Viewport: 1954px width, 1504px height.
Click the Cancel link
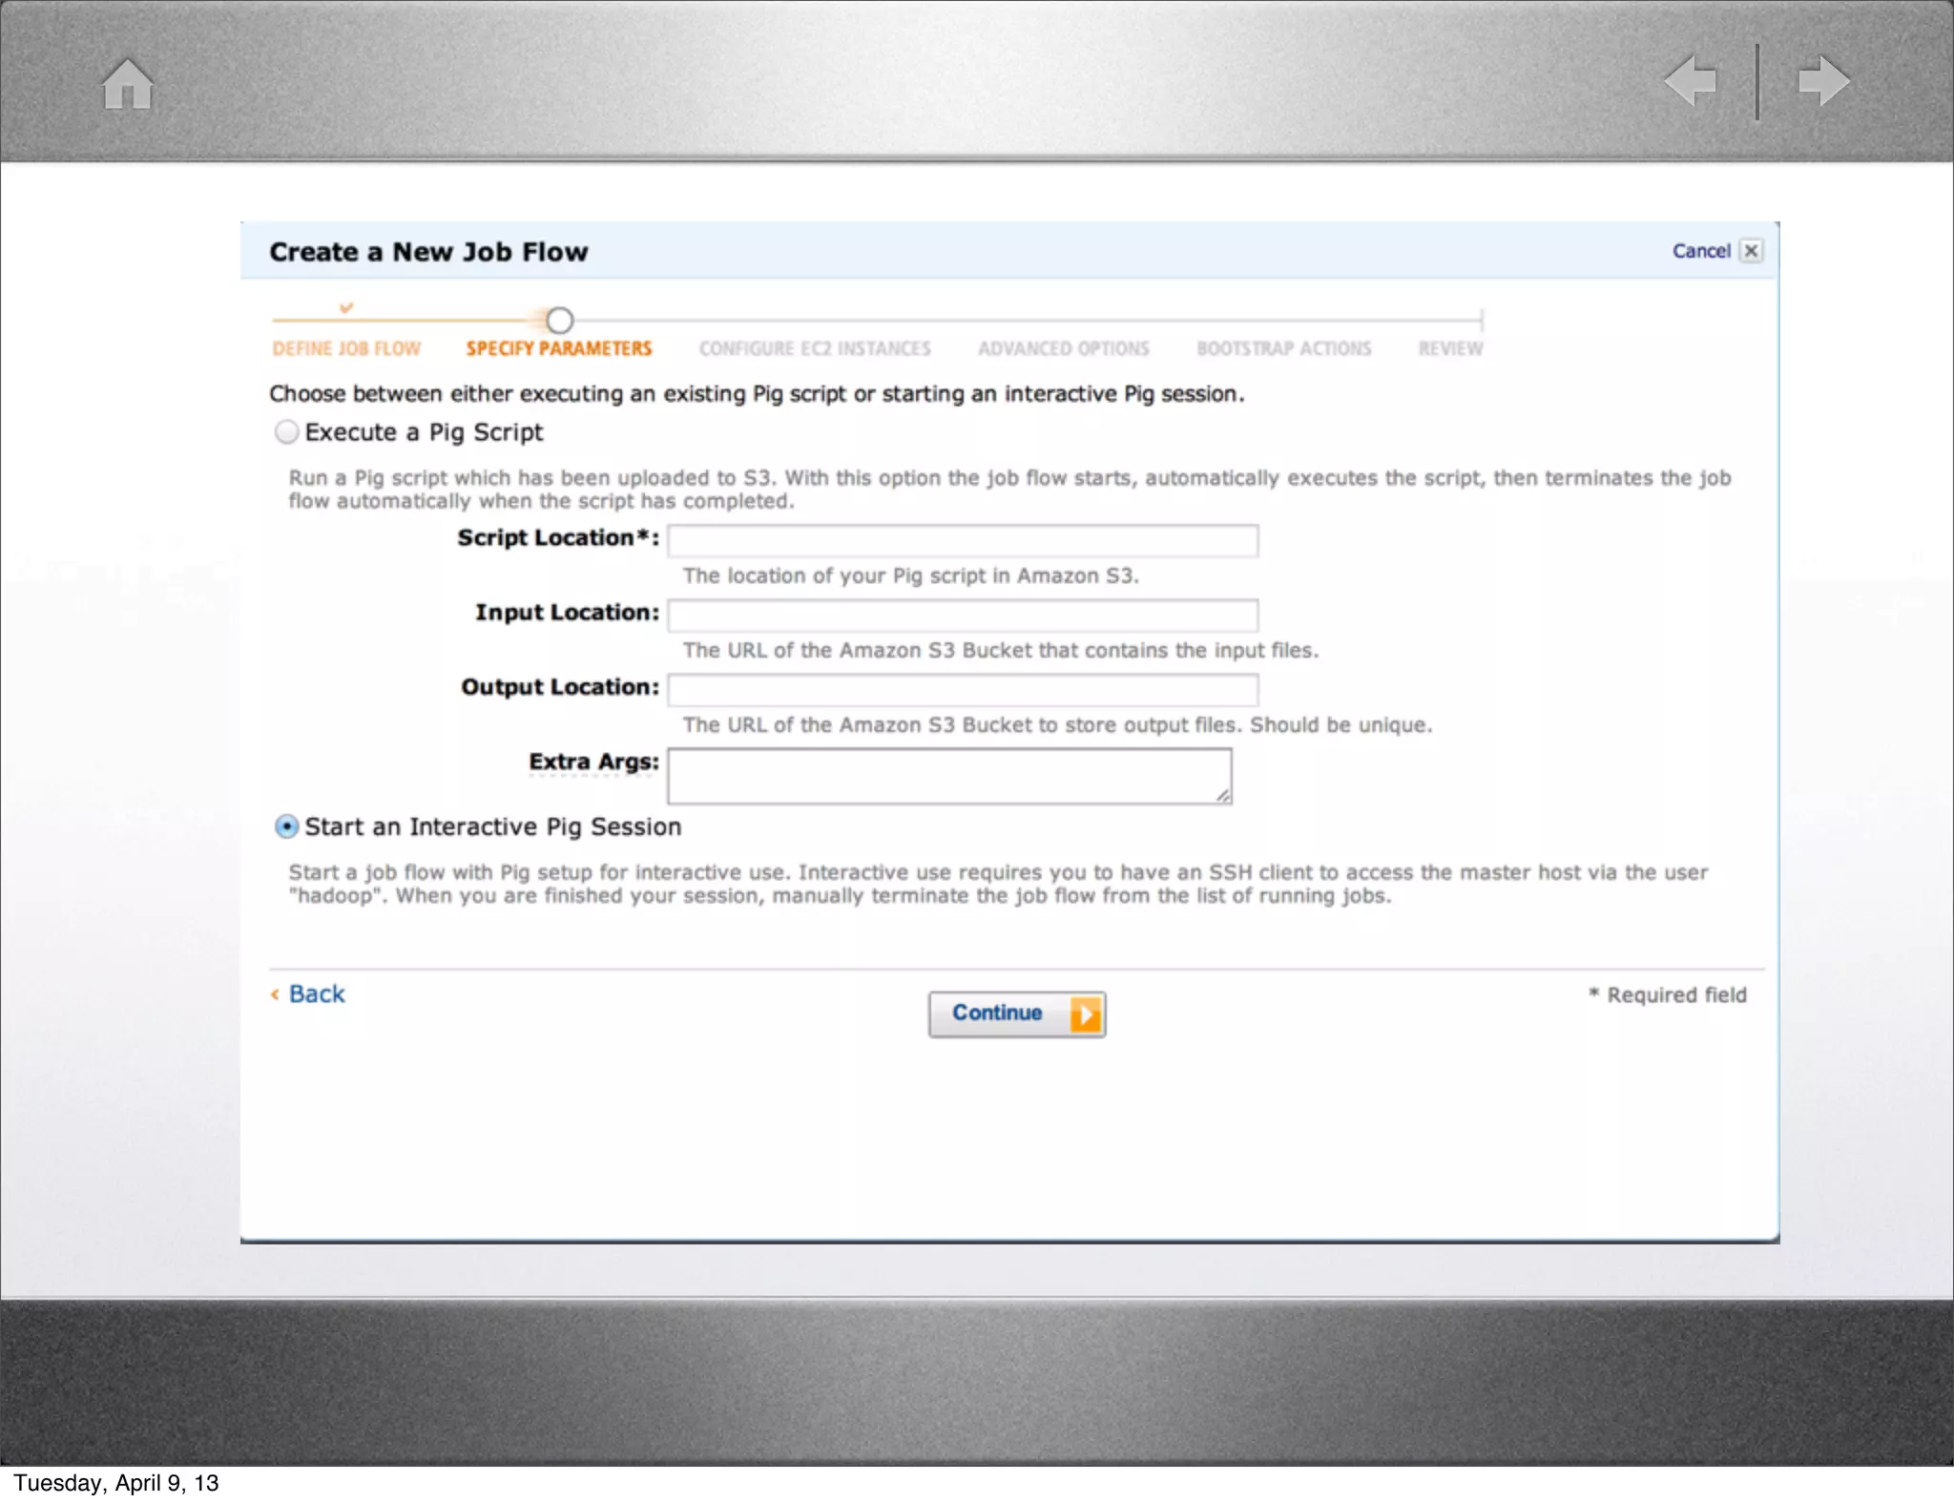coord(1700,251)
